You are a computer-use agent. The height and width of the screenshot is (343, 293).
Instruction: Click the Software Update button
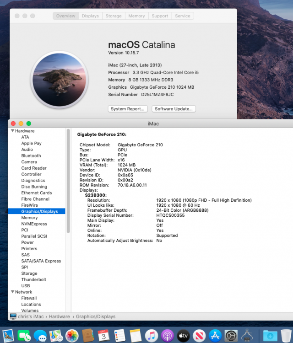tap(174, 109)
